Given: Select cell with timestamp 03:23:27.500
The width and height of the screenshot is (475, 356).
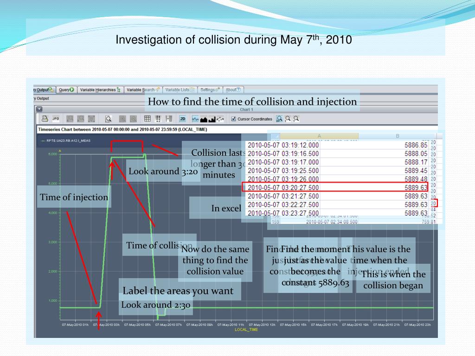Looking at the screenshot, I should click(x=283, y=213).
